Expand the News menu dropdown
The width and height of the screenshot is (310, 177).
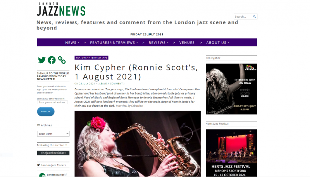pos(72,42)
